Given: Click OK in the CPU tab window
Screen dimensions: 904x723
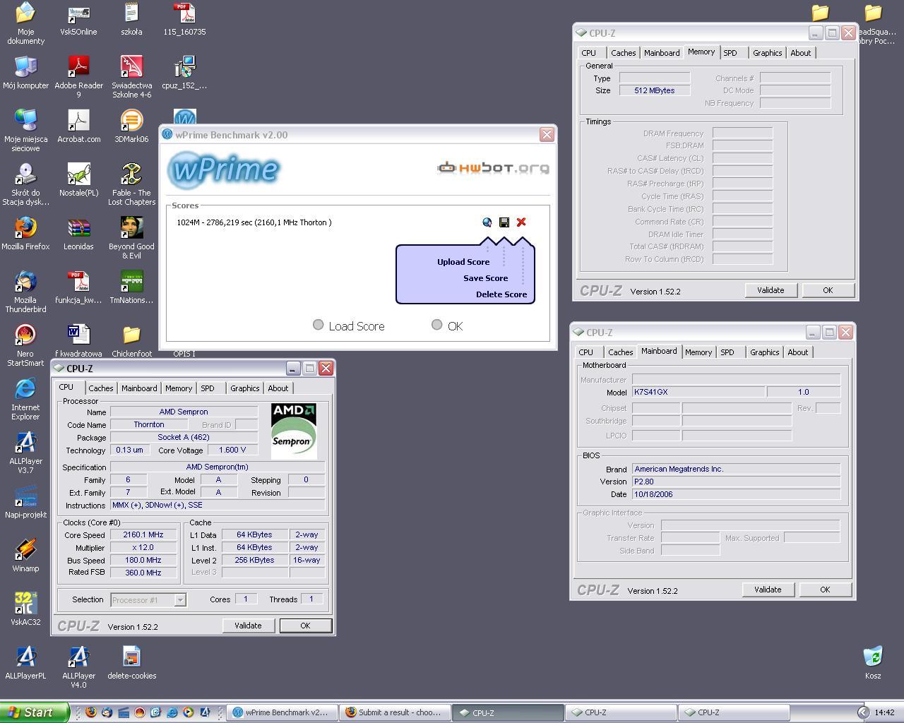Looking at the screenshot, I should pos(305,626).
